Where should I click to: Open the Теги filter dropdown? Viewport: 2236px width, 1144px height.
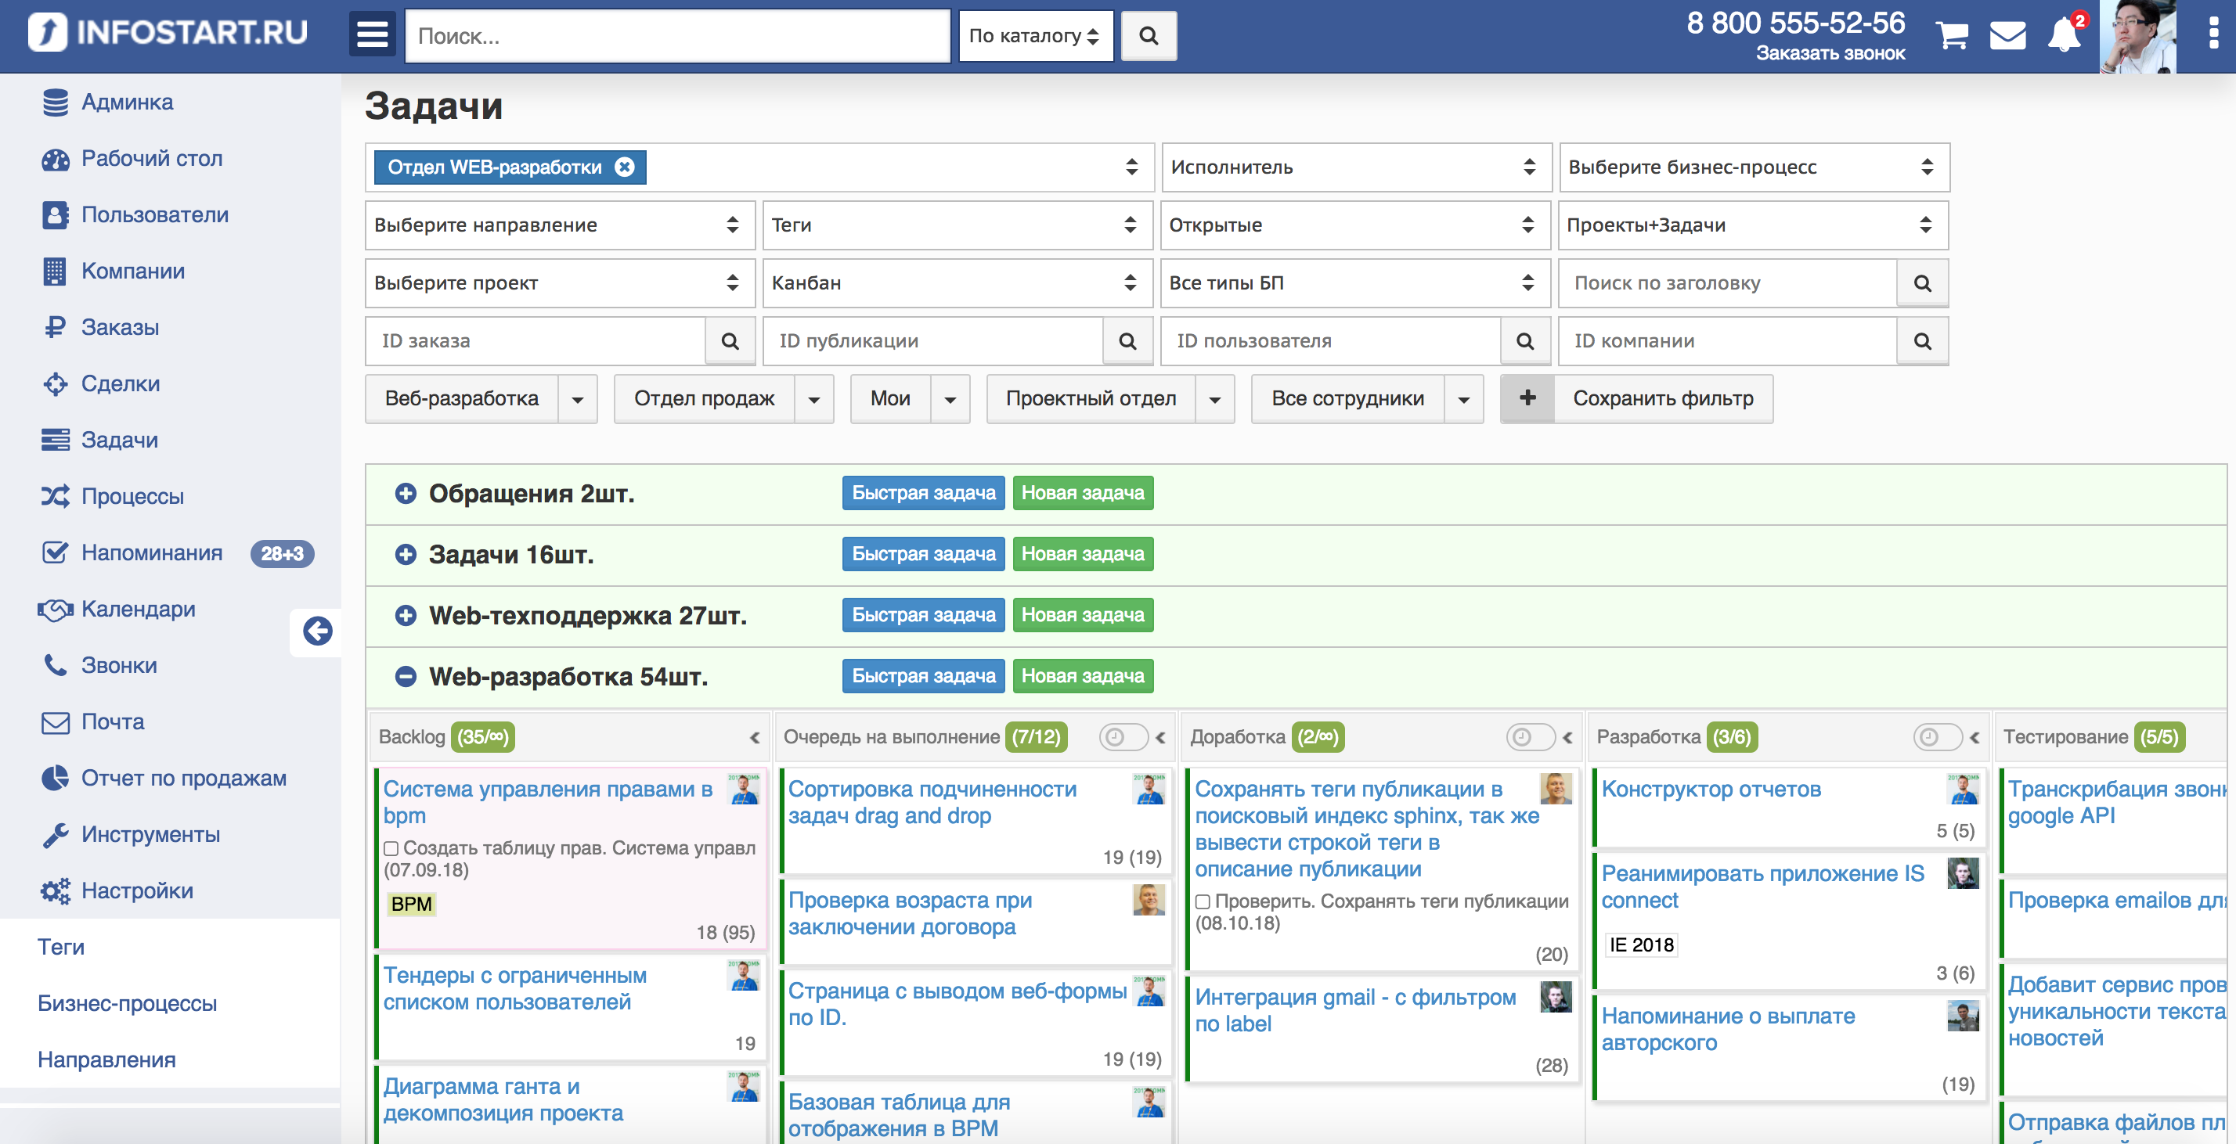(x=958, y=225)
